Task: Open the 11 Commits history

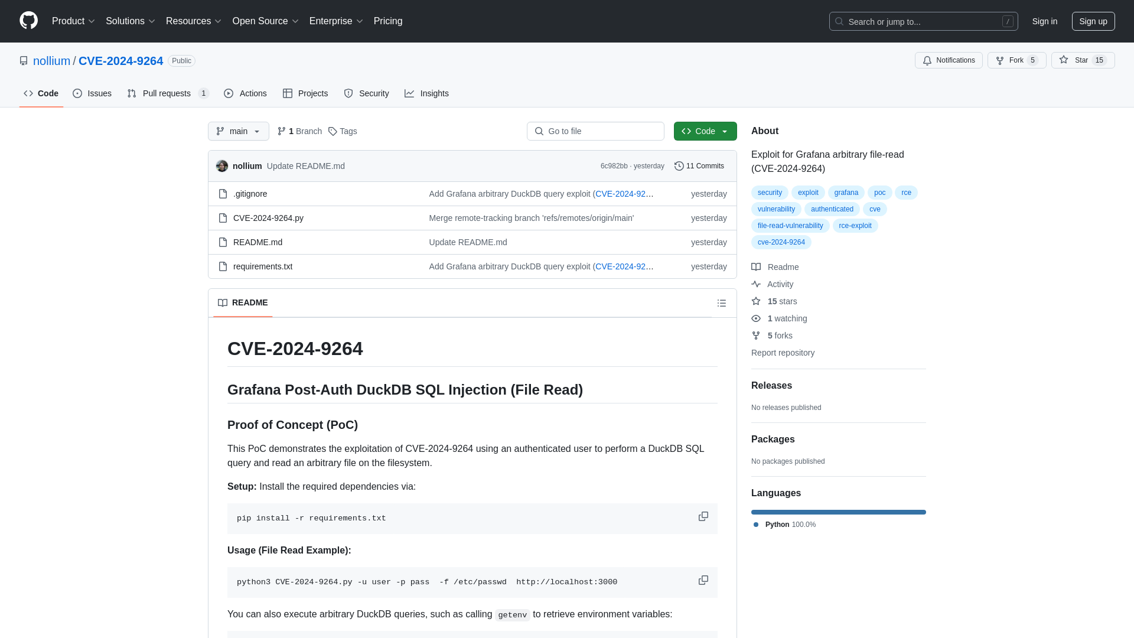Action: [x=699, y=166]
